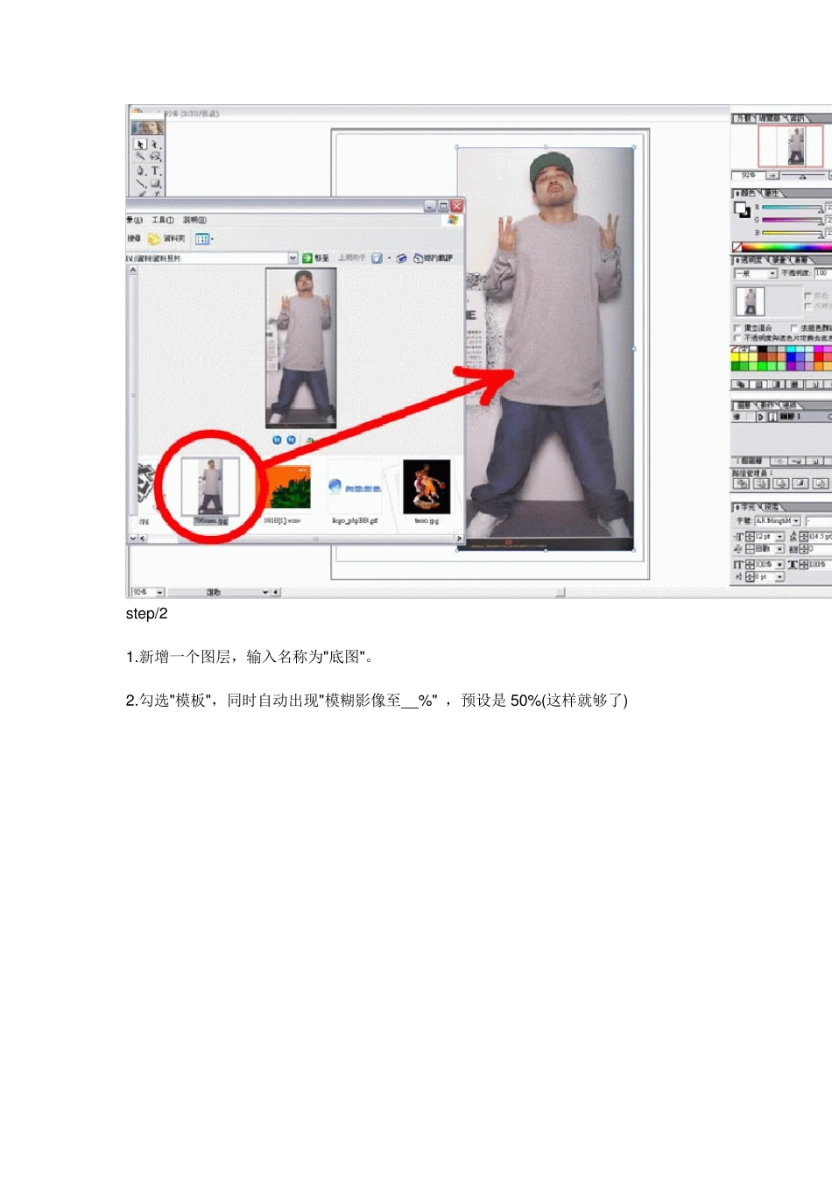832x1177 pixels.
Task: Select the circled person photo thumbnail
Action: 210,486
